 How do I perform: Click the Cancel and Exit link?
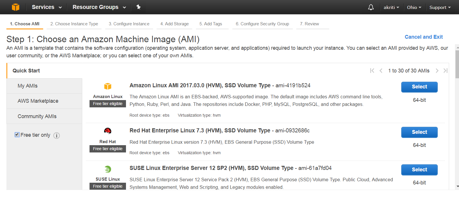pyautogui.click(x=423, y=37)
